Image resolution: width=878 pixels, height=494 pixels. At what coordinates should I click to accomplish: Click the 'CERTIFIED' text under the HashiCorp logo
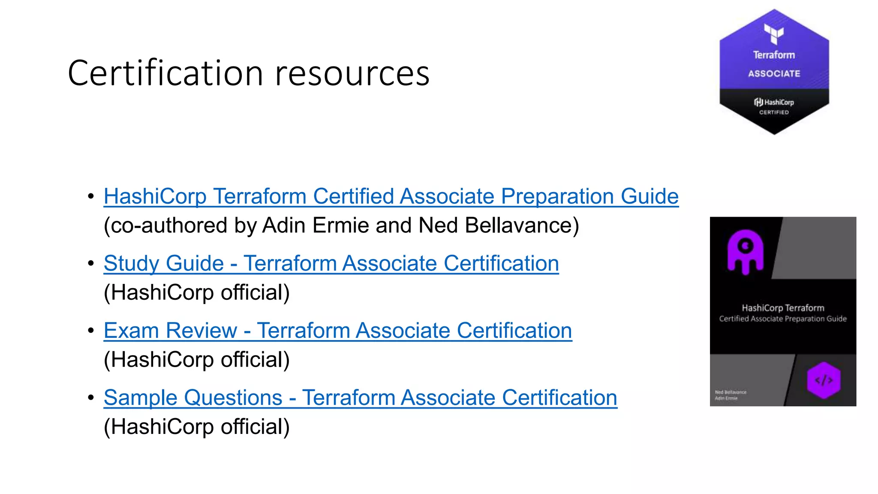(774, 112)
